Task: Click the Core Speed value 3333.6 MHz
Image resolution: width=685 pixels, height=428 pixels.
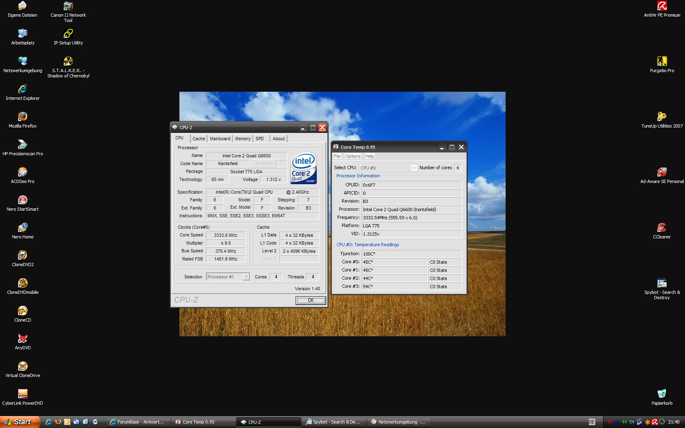Action: (225, 235)
